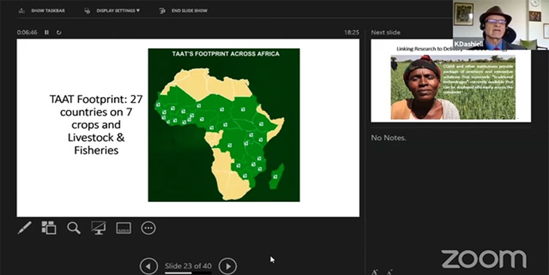Select the pen and laser pointer tool

tap(24, 228)
